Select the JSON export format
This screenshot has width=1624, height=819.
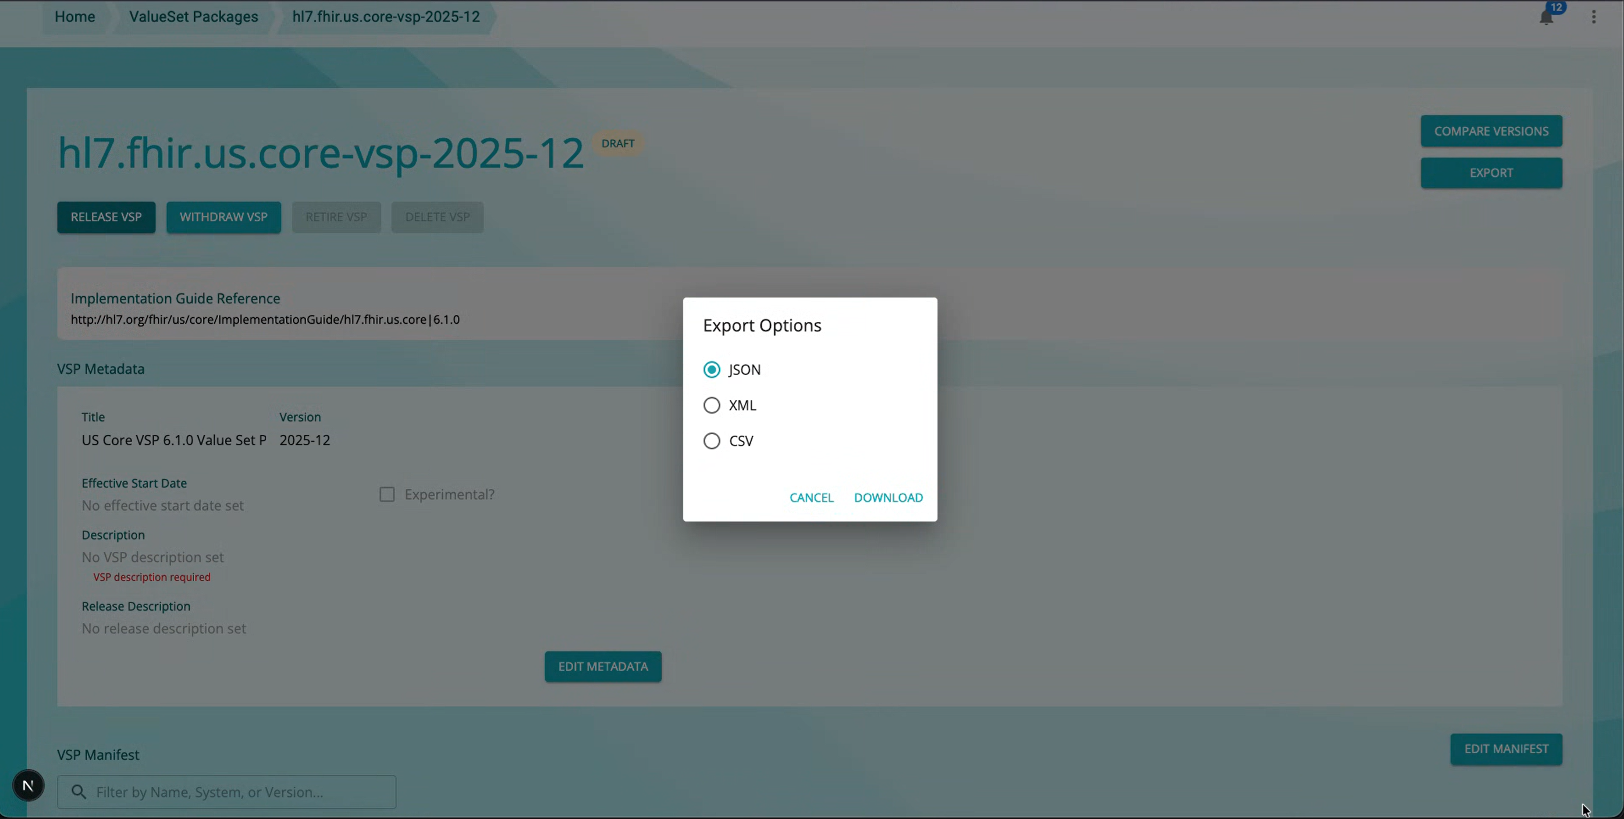coord(712,370)
